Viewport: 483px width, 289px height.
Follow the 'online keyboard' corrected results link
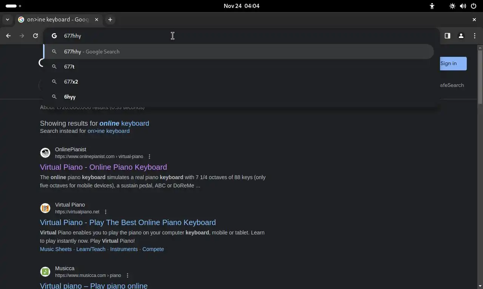click(x=124, y=123)
